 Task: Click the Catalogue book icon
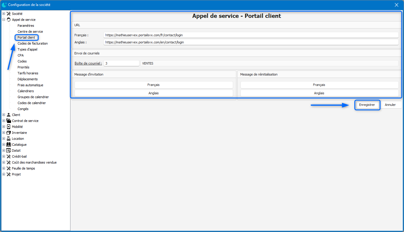pyautogui.click(x=9, y=145)
